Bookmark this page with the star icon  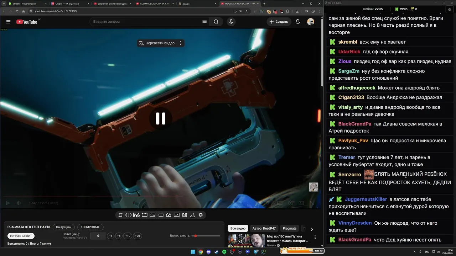click(247, 11)
